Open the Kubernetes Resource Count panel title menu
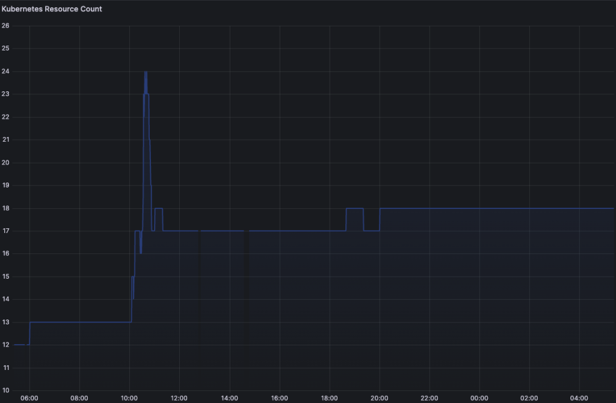This screenshot has height=403, width=616. [52, 9]
